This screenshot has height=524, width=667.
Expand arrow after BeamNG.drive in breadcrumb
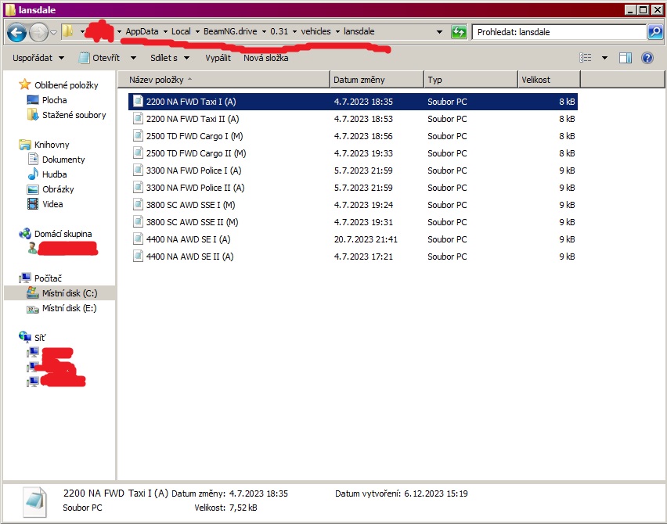(x=264, y=32)
